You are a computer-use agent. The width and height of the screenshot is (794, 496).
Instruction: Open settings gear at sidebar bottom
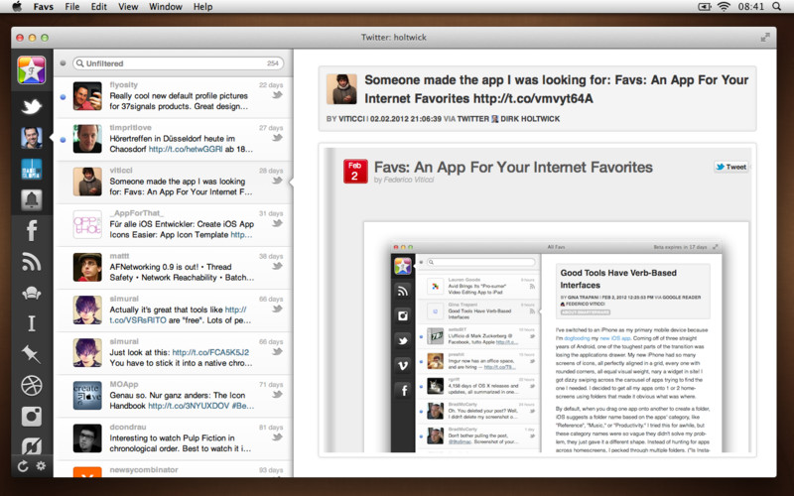pyautogui.click(x=41, y=466)
